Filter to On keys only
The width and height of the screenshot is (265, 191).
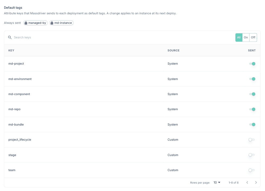(246, 37)
